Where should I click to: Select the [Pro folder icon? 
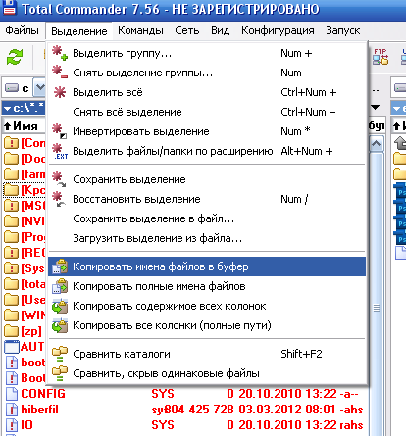click(x=11, y=237)
